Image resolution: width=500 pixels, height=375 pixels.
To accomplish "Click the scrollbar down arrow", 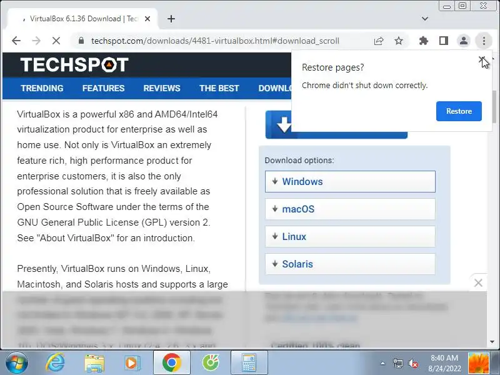I will [x=492, y=342].
